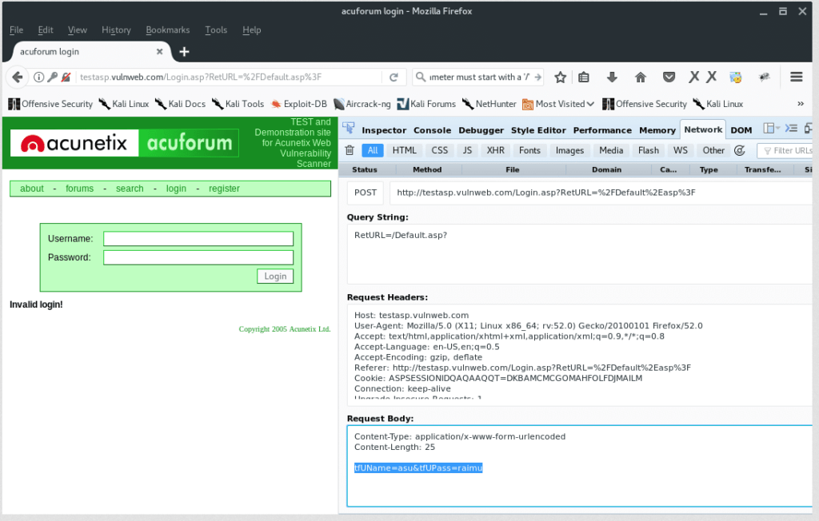The width and height of the screenshot is (819, 521).
Task: Toggle the Media network filter
Action: (x=611, y=150)
